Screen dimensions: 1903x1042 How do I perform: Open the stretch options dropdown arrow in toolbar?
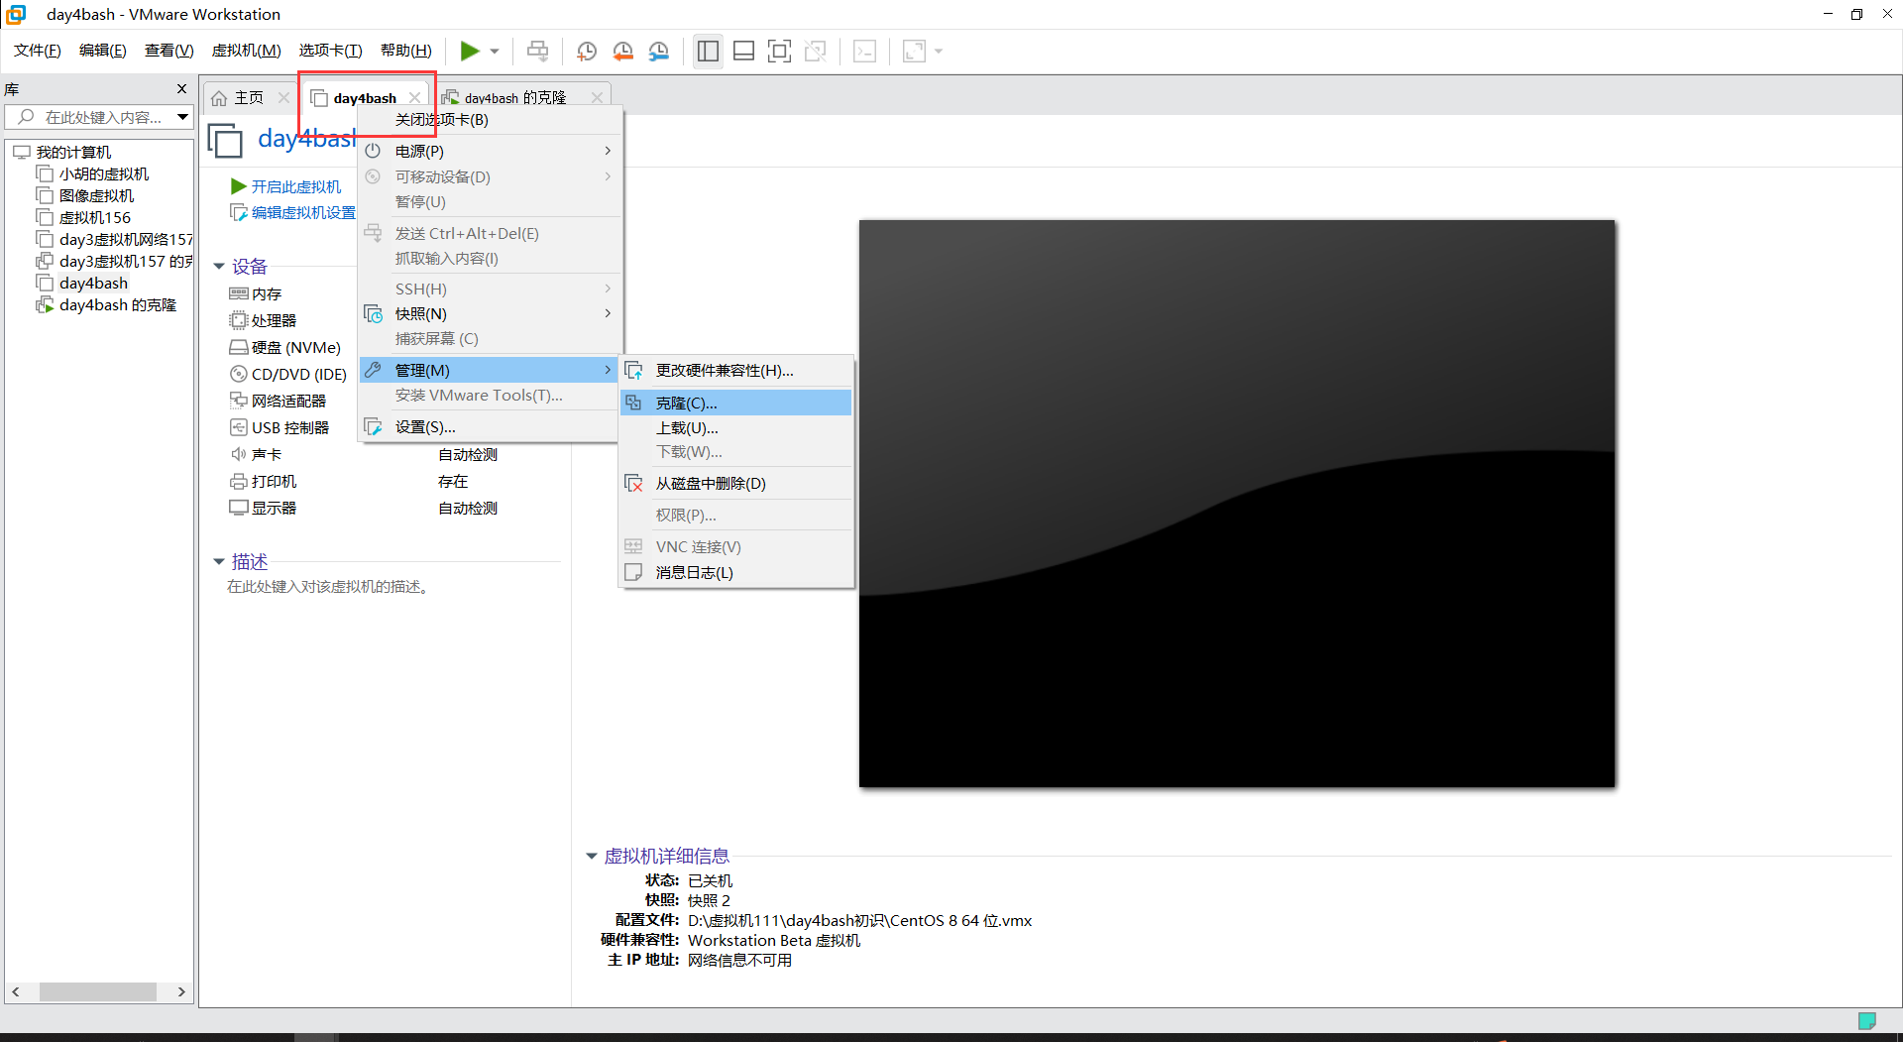point(939,52)
